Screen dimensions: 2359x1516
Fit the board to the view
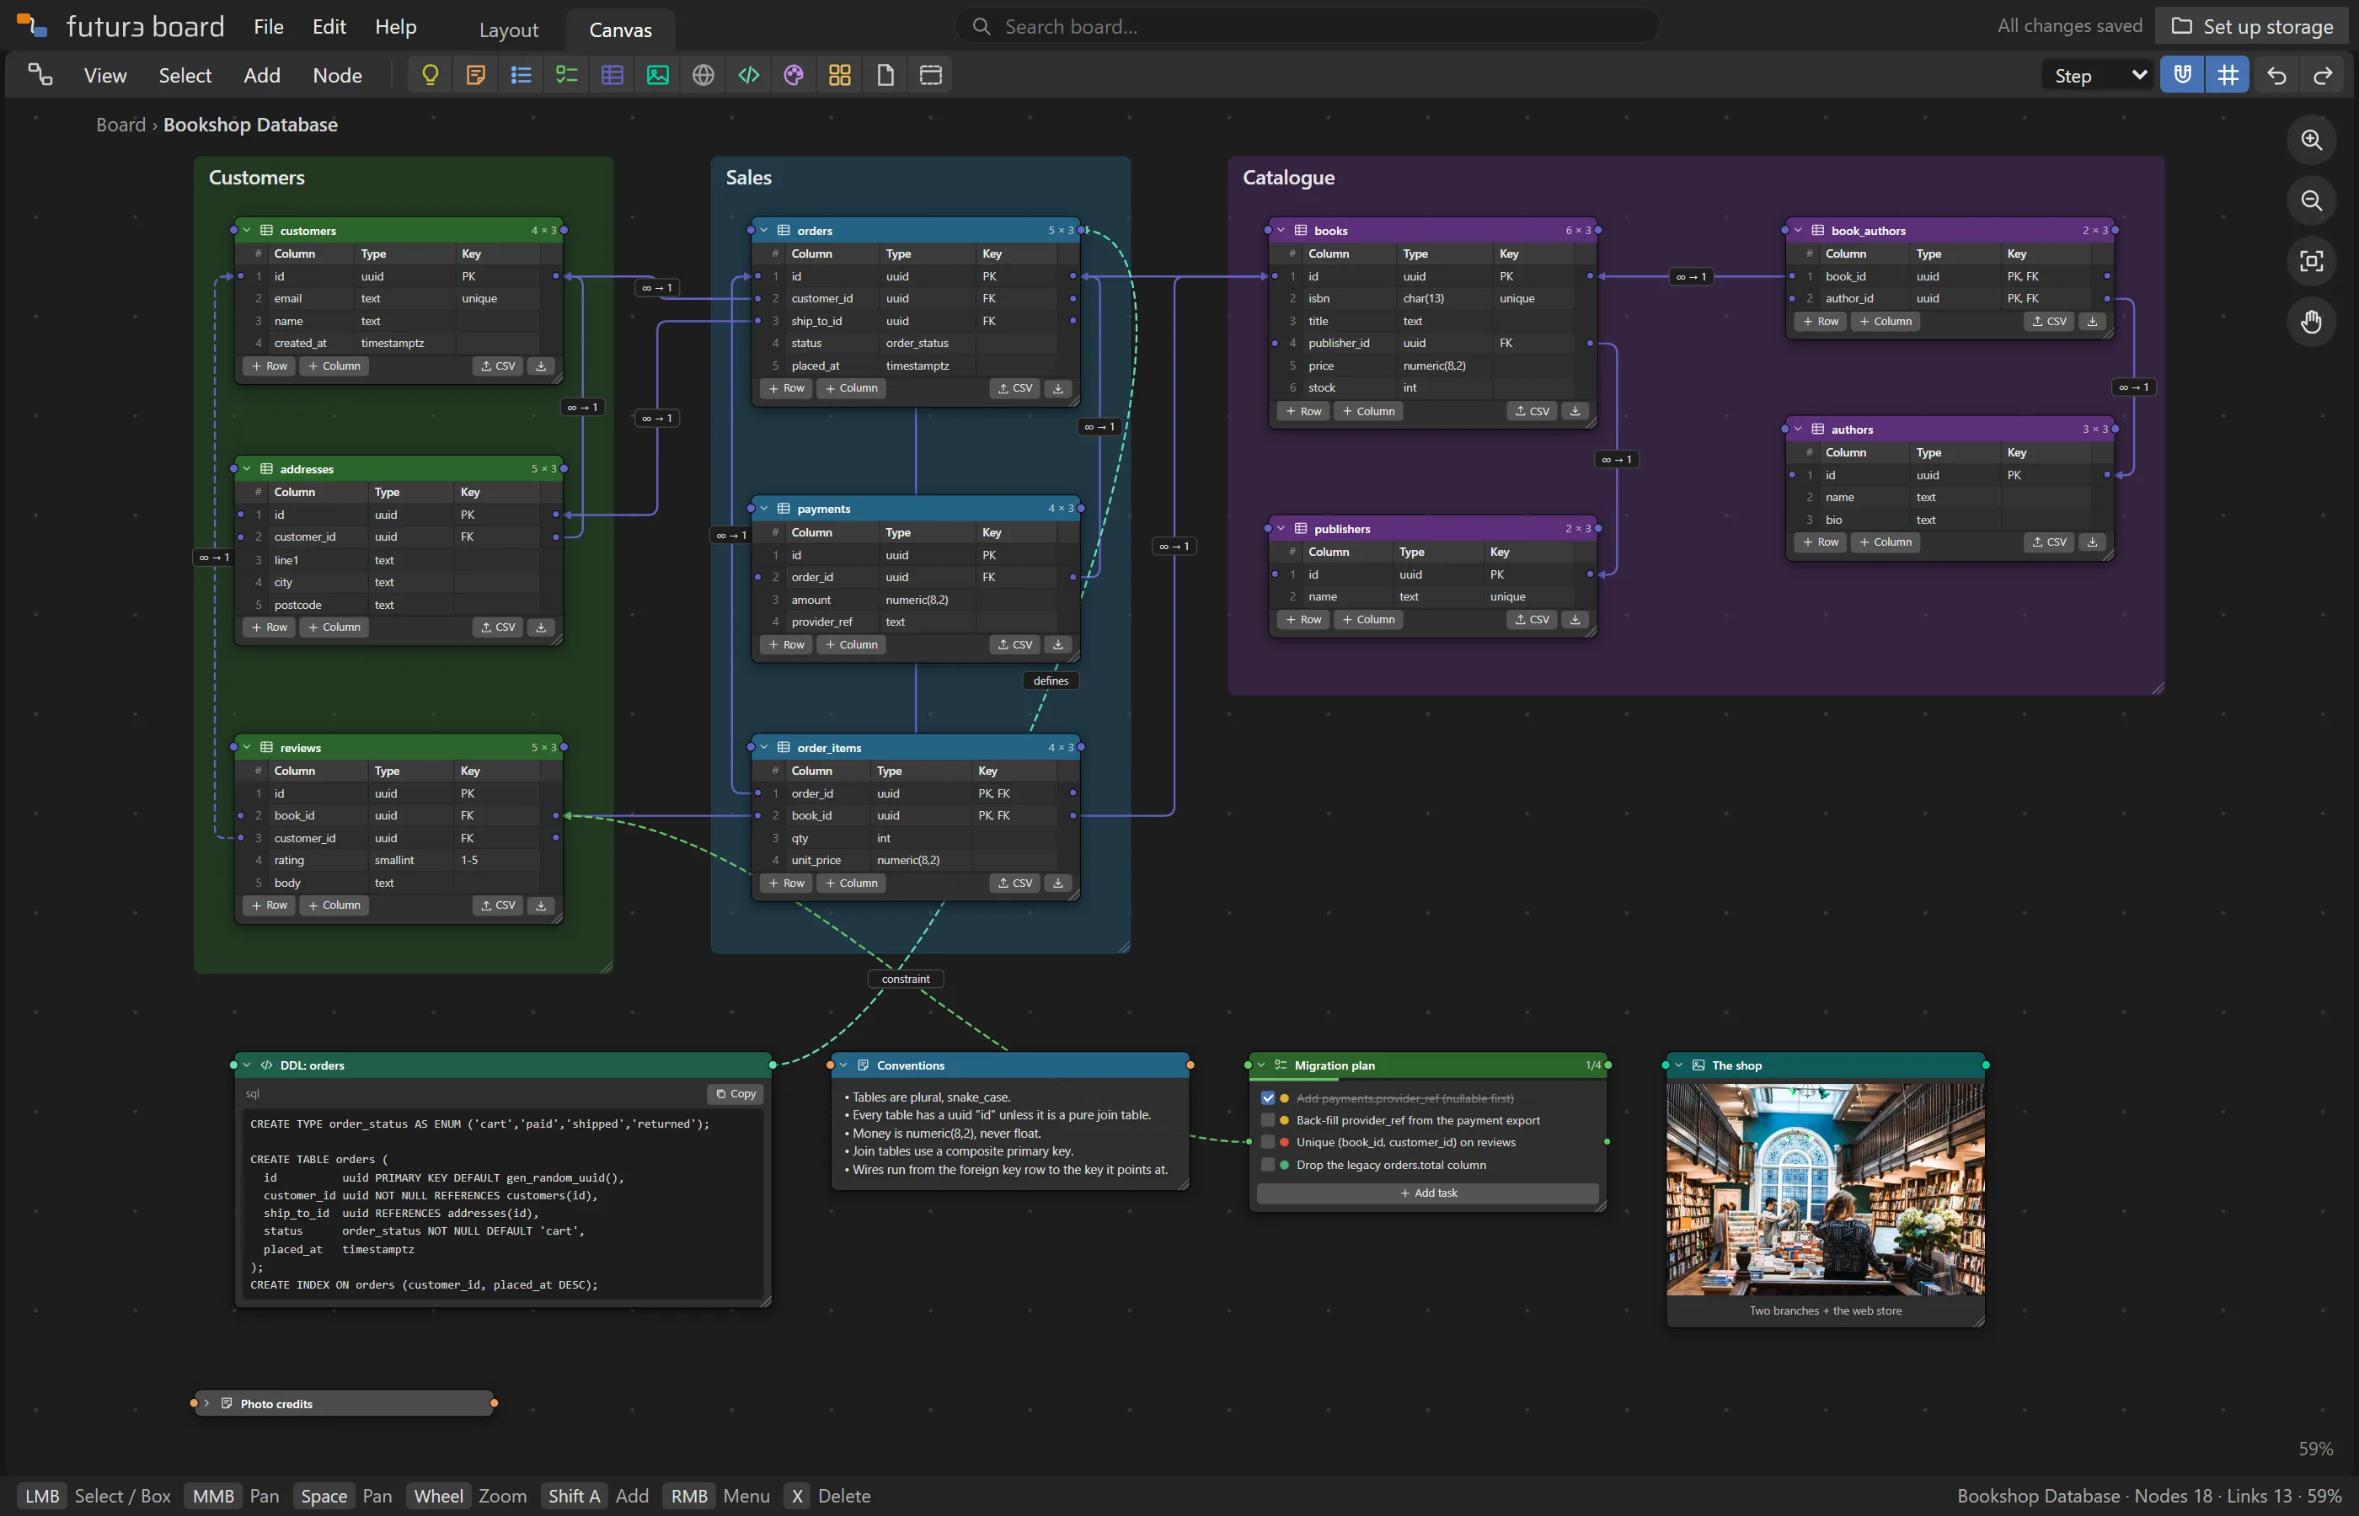[x=2311, y=261]
